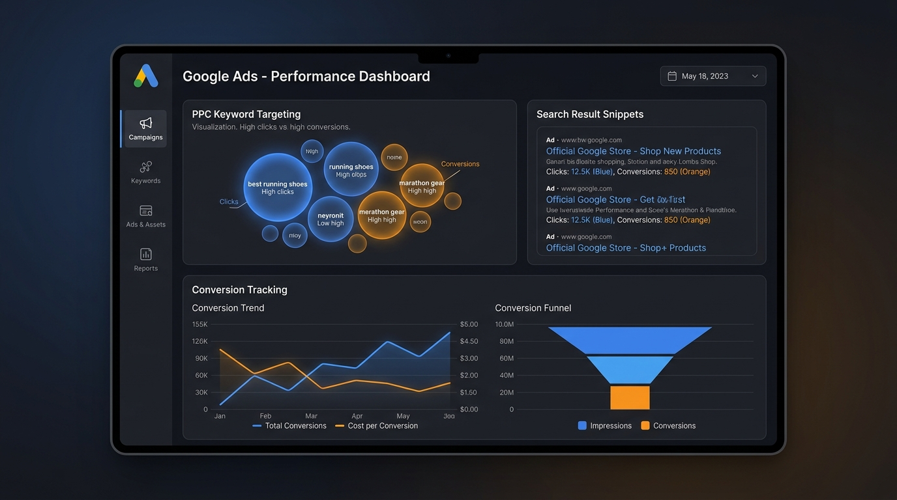Click the small 'woon' orange bubble

point(420,221)
